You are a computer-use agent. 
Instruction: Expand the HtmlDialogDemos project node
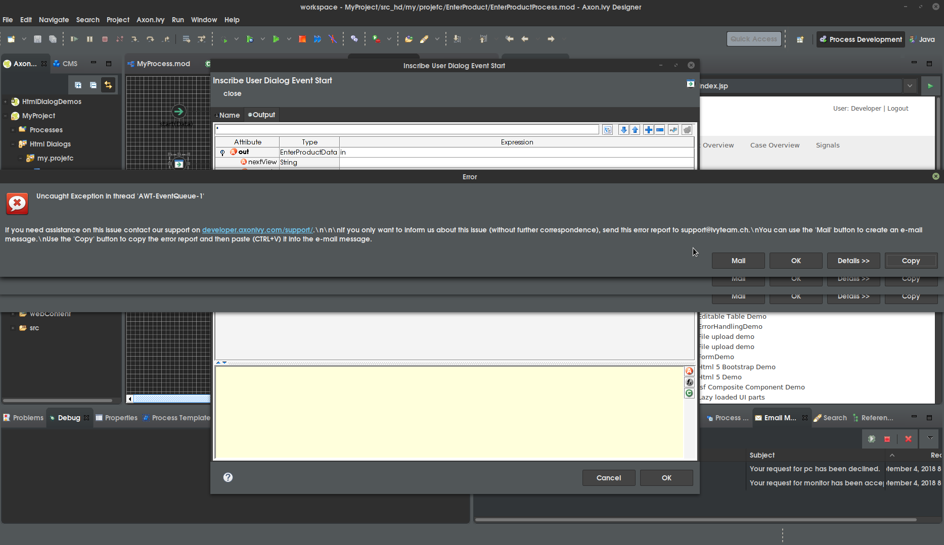pos(5,102)
